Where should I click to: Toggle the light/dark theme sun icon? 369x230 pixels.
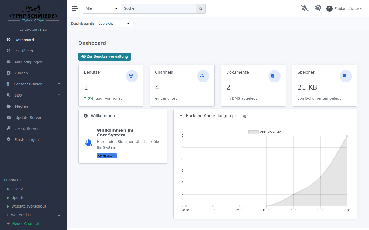[318, 8]
